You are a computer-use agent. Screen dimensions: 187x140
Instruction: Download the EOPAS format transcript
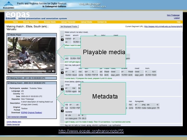(x=24, y=113)
